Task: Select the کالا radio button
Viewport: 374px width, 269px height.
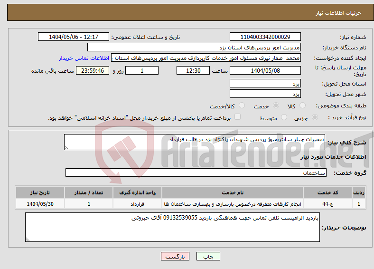Action: click(x=302, y=106)
